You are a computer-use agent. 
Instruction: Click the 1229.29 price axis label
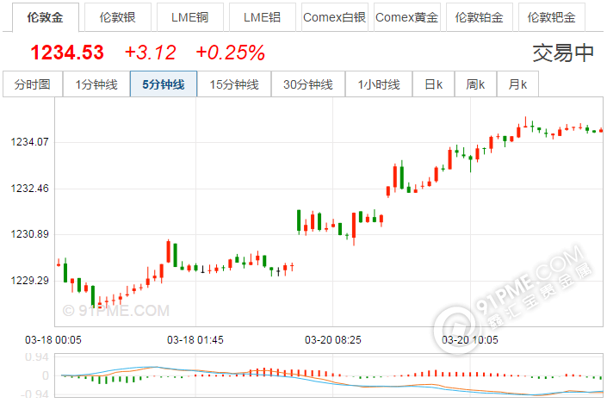pyautogui.click(x=30, y=281)
